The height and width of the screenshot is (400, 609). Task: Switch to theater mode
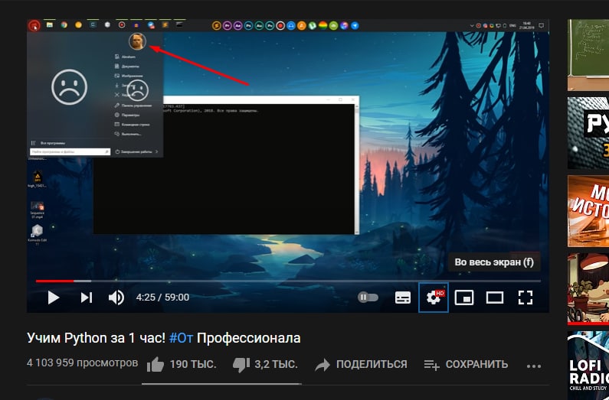[x=495, y=298]
